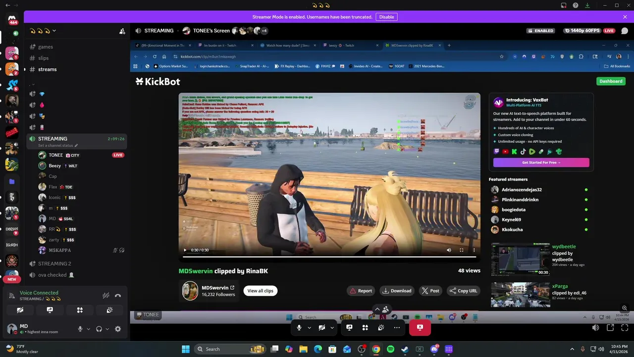Viewport: 634px width, 357px height.
Task: Dismiss the Streamer Mode banner
Action: (625, 17)
